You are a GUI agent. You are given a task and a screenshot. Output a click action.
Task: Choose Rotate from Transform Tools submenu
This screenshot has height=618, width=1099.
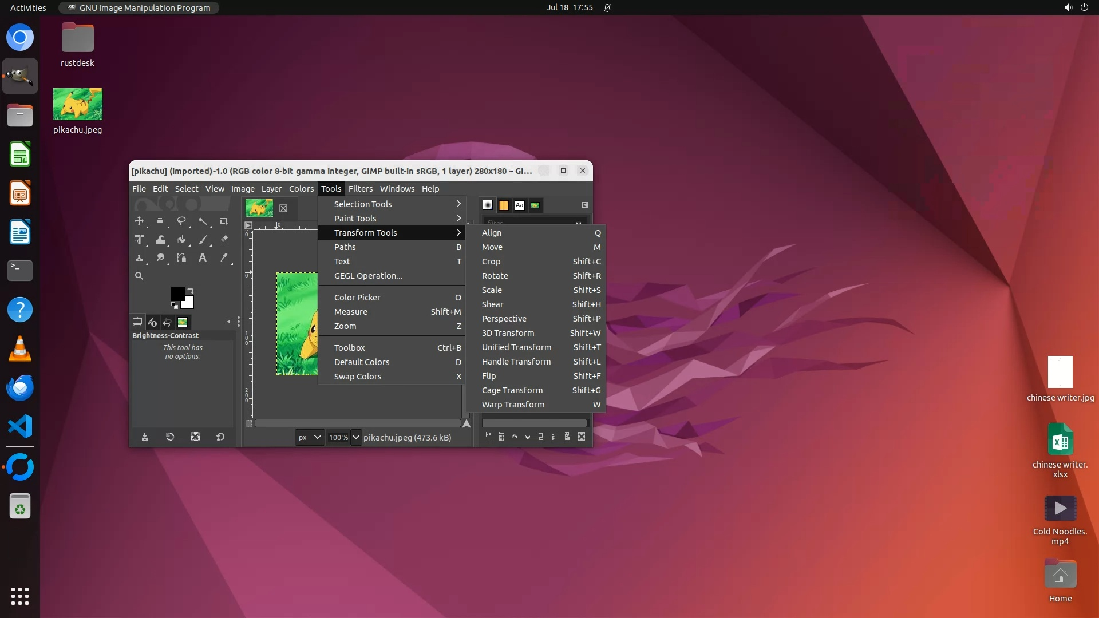tap(495, 276)
